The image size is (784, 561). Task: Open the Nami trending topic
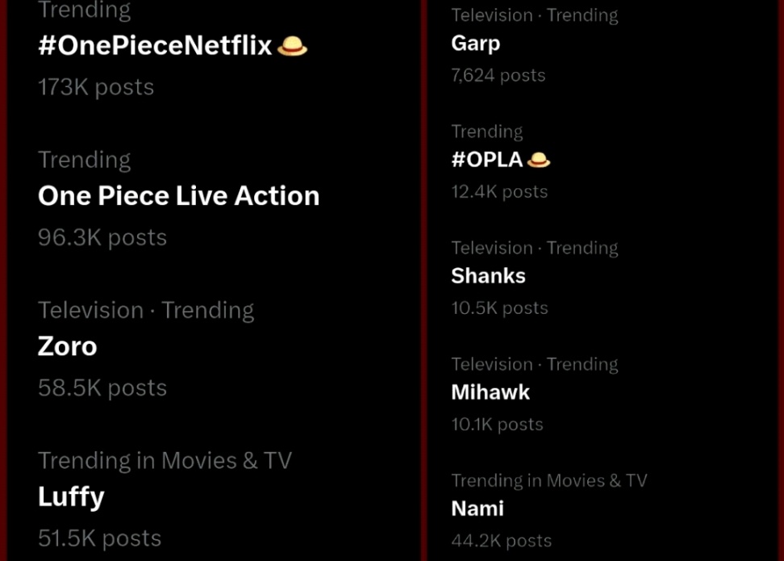click(477, 509)
